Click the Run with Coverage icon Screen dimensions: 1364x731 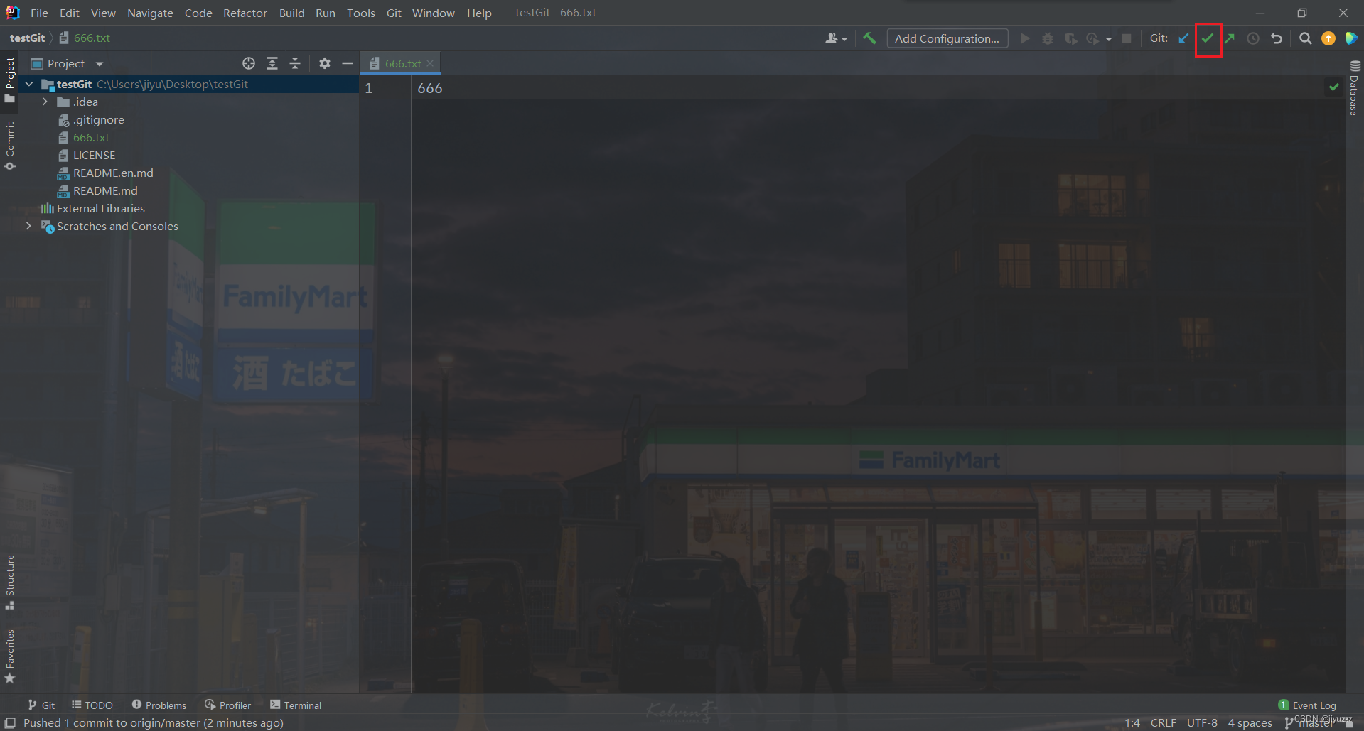pos(1070,38)
